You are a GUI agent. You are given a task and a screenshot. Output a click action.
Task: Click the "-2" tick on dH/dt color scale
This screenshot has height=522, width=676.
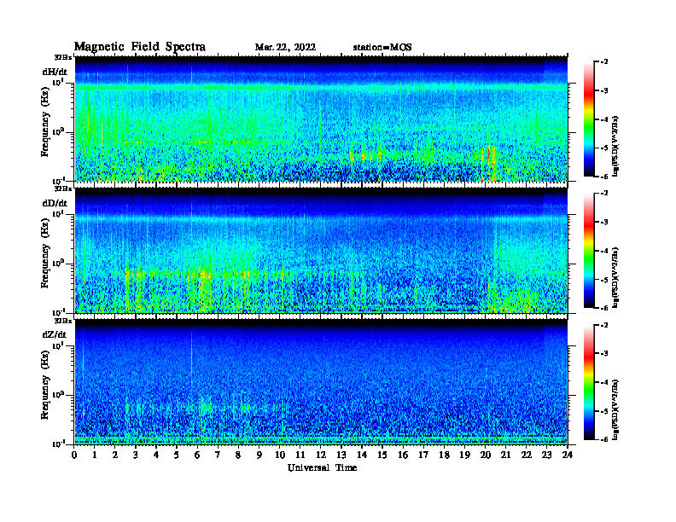(604, 62)
